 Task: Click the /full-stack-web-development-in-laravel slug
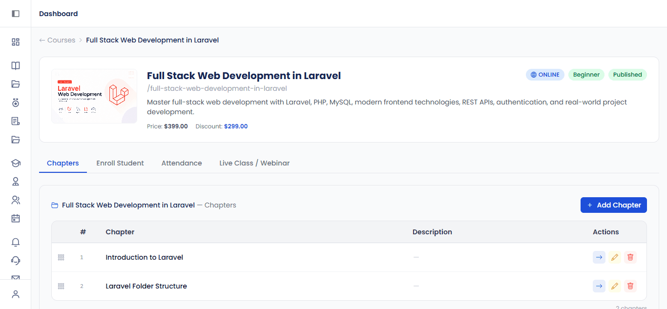pyautogui.click(x=217, y=88)
